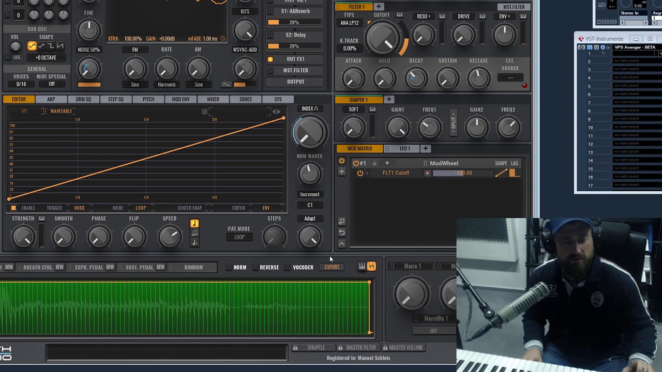Screen dimensions: 662x372
Task: Toggle power for mod slot #1
Action: [x=356, y=163]
